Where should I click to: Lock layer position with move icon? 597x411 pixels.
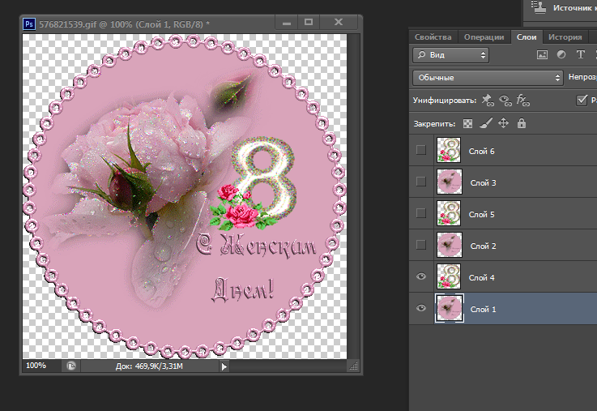point(503,123)
